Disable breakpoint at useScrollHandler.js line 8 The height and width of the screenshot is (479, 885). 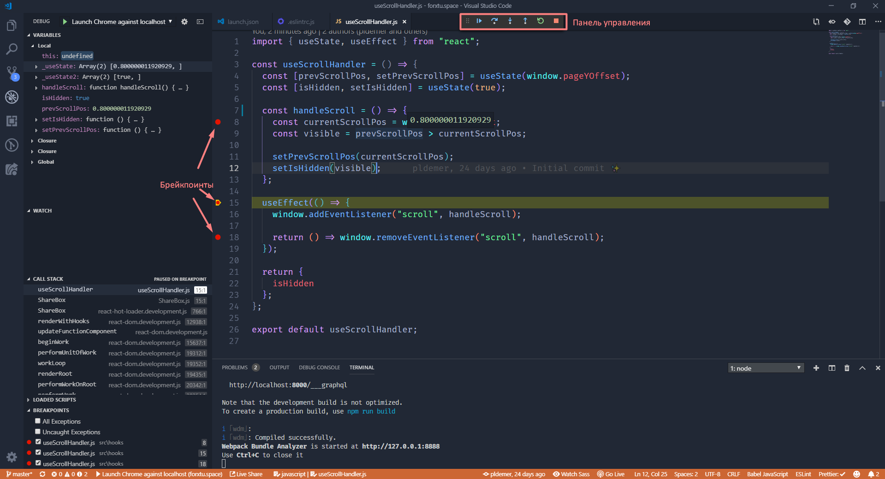[38, 442]
